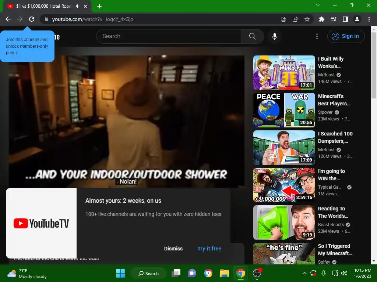Click Try it free for YouTube TV
The height and width of the screenshot is (282, 377).
209,249
